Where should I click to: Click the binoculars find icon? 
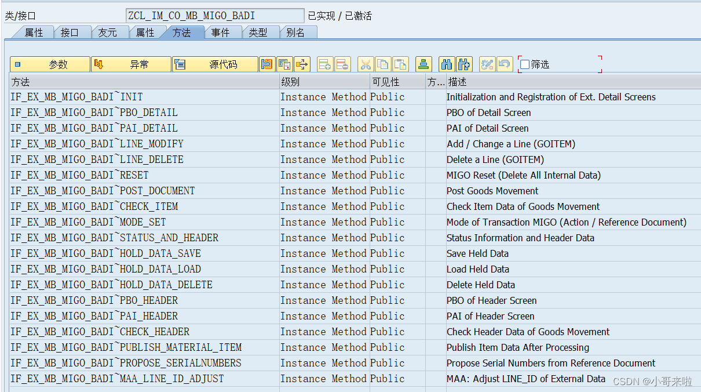[446, 64]
